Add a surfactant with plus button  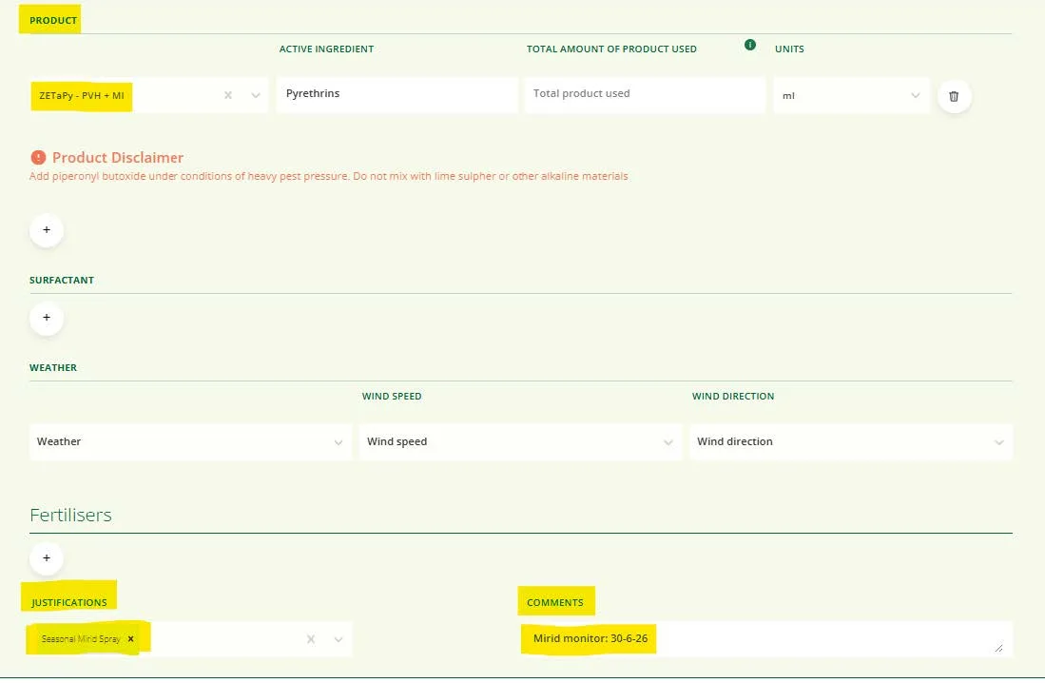pyautogui.click(x=47, y=318)
